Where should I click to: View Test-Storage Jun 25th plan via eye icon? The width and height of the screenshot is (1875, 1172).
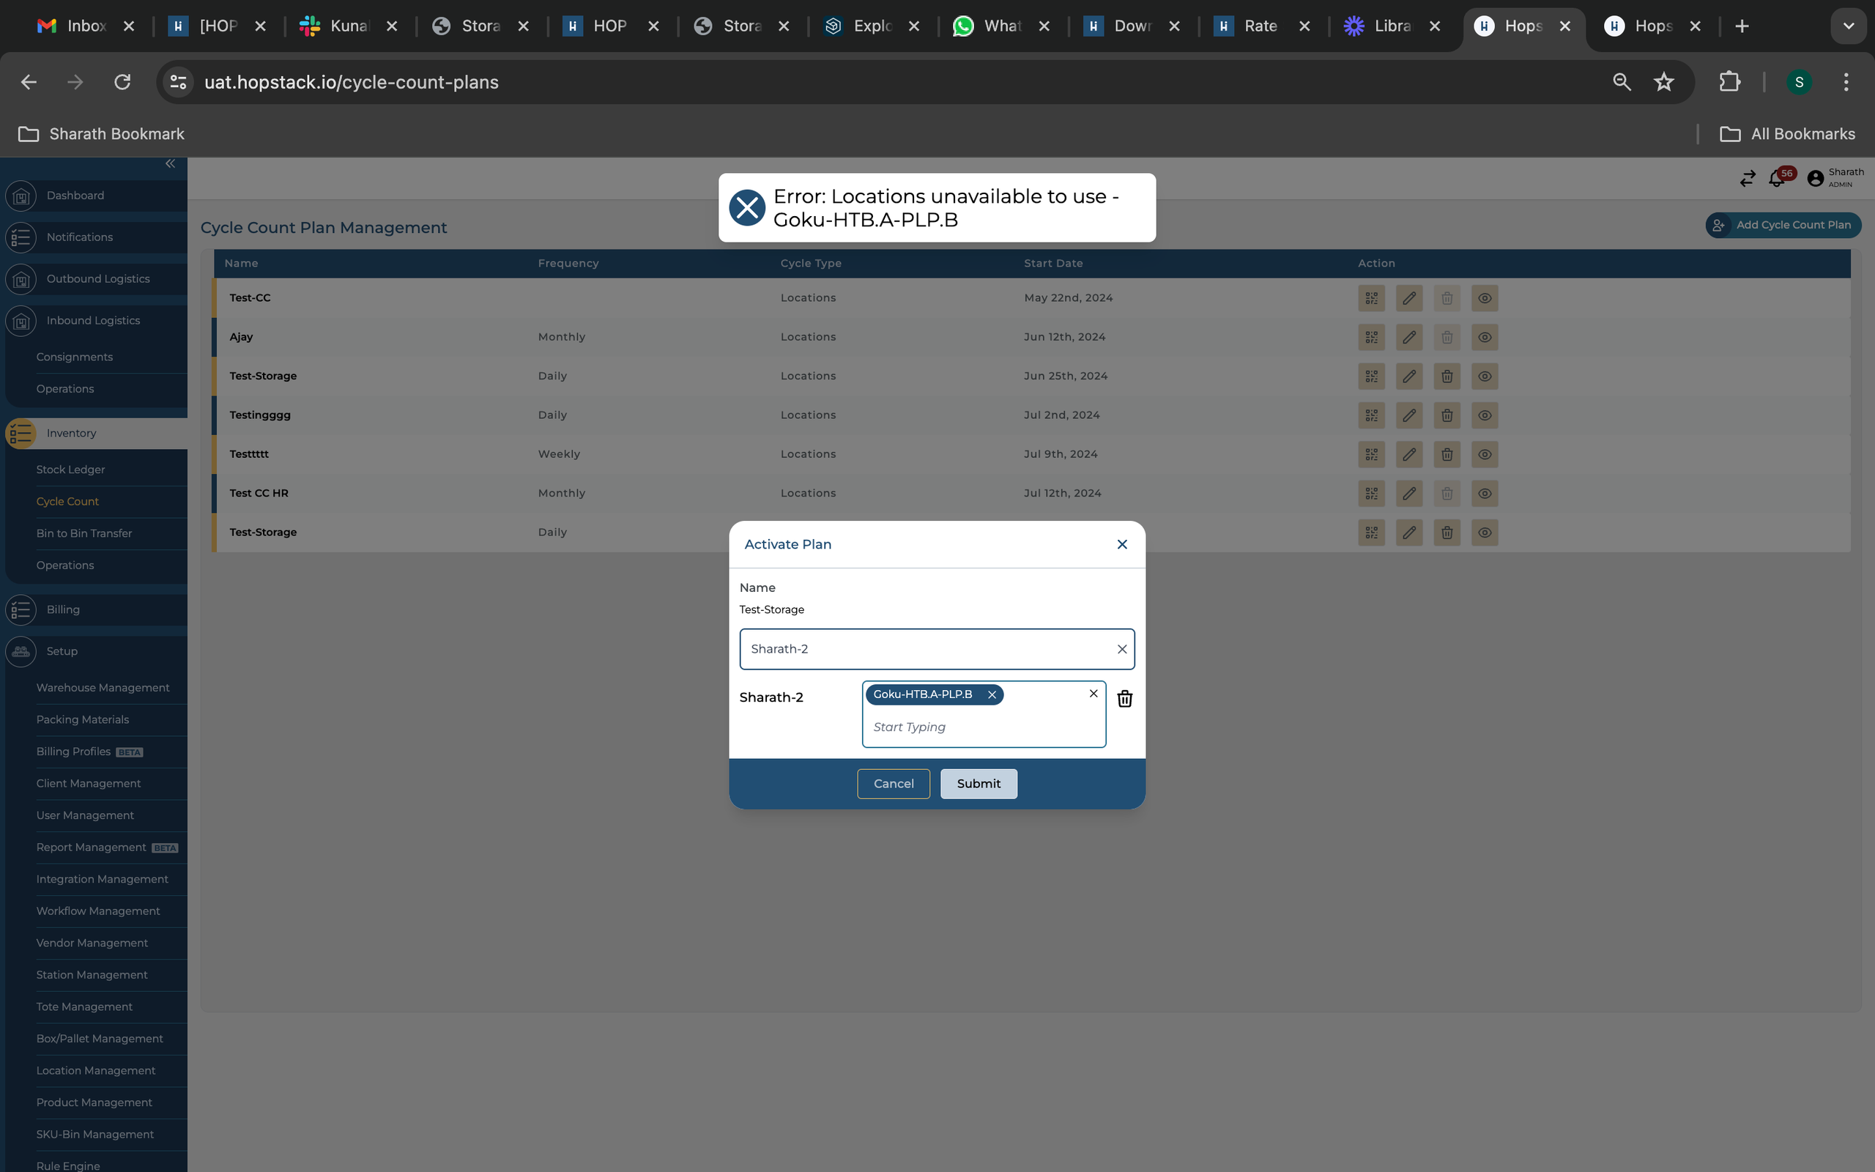point(1484,377)
